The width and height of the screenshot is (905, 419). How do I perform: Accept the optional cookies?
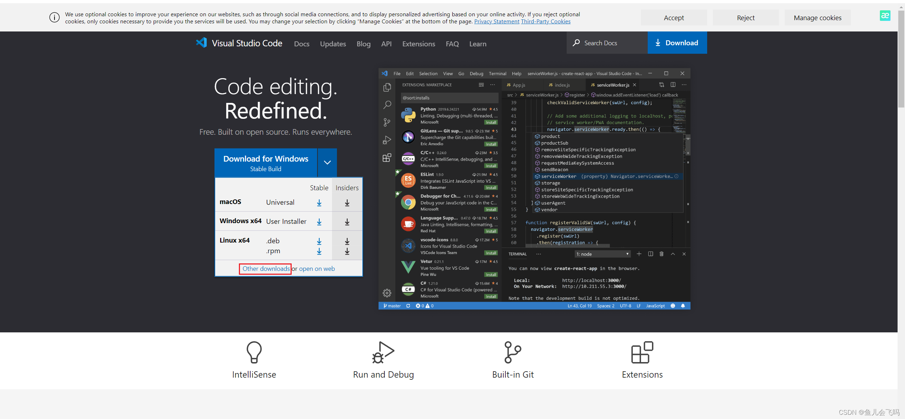(x=674, y=18)
